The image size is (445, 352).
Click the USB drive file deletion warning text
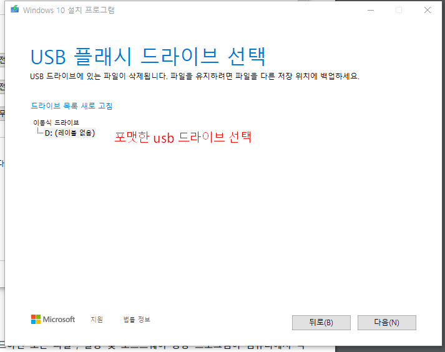click(195, 76)
